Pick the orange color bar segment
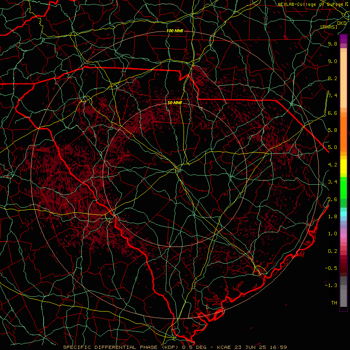Screen dimensions: 350x350 click(343, 134)
